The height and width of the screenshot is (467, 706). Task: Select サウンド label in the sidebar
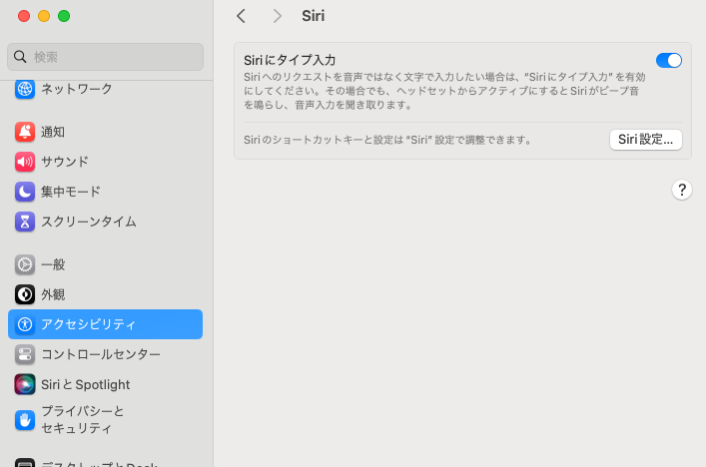click(x=65, y=162)
